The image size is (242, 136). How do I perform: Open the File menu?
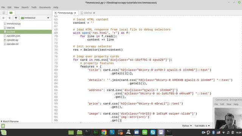(3, 7)
